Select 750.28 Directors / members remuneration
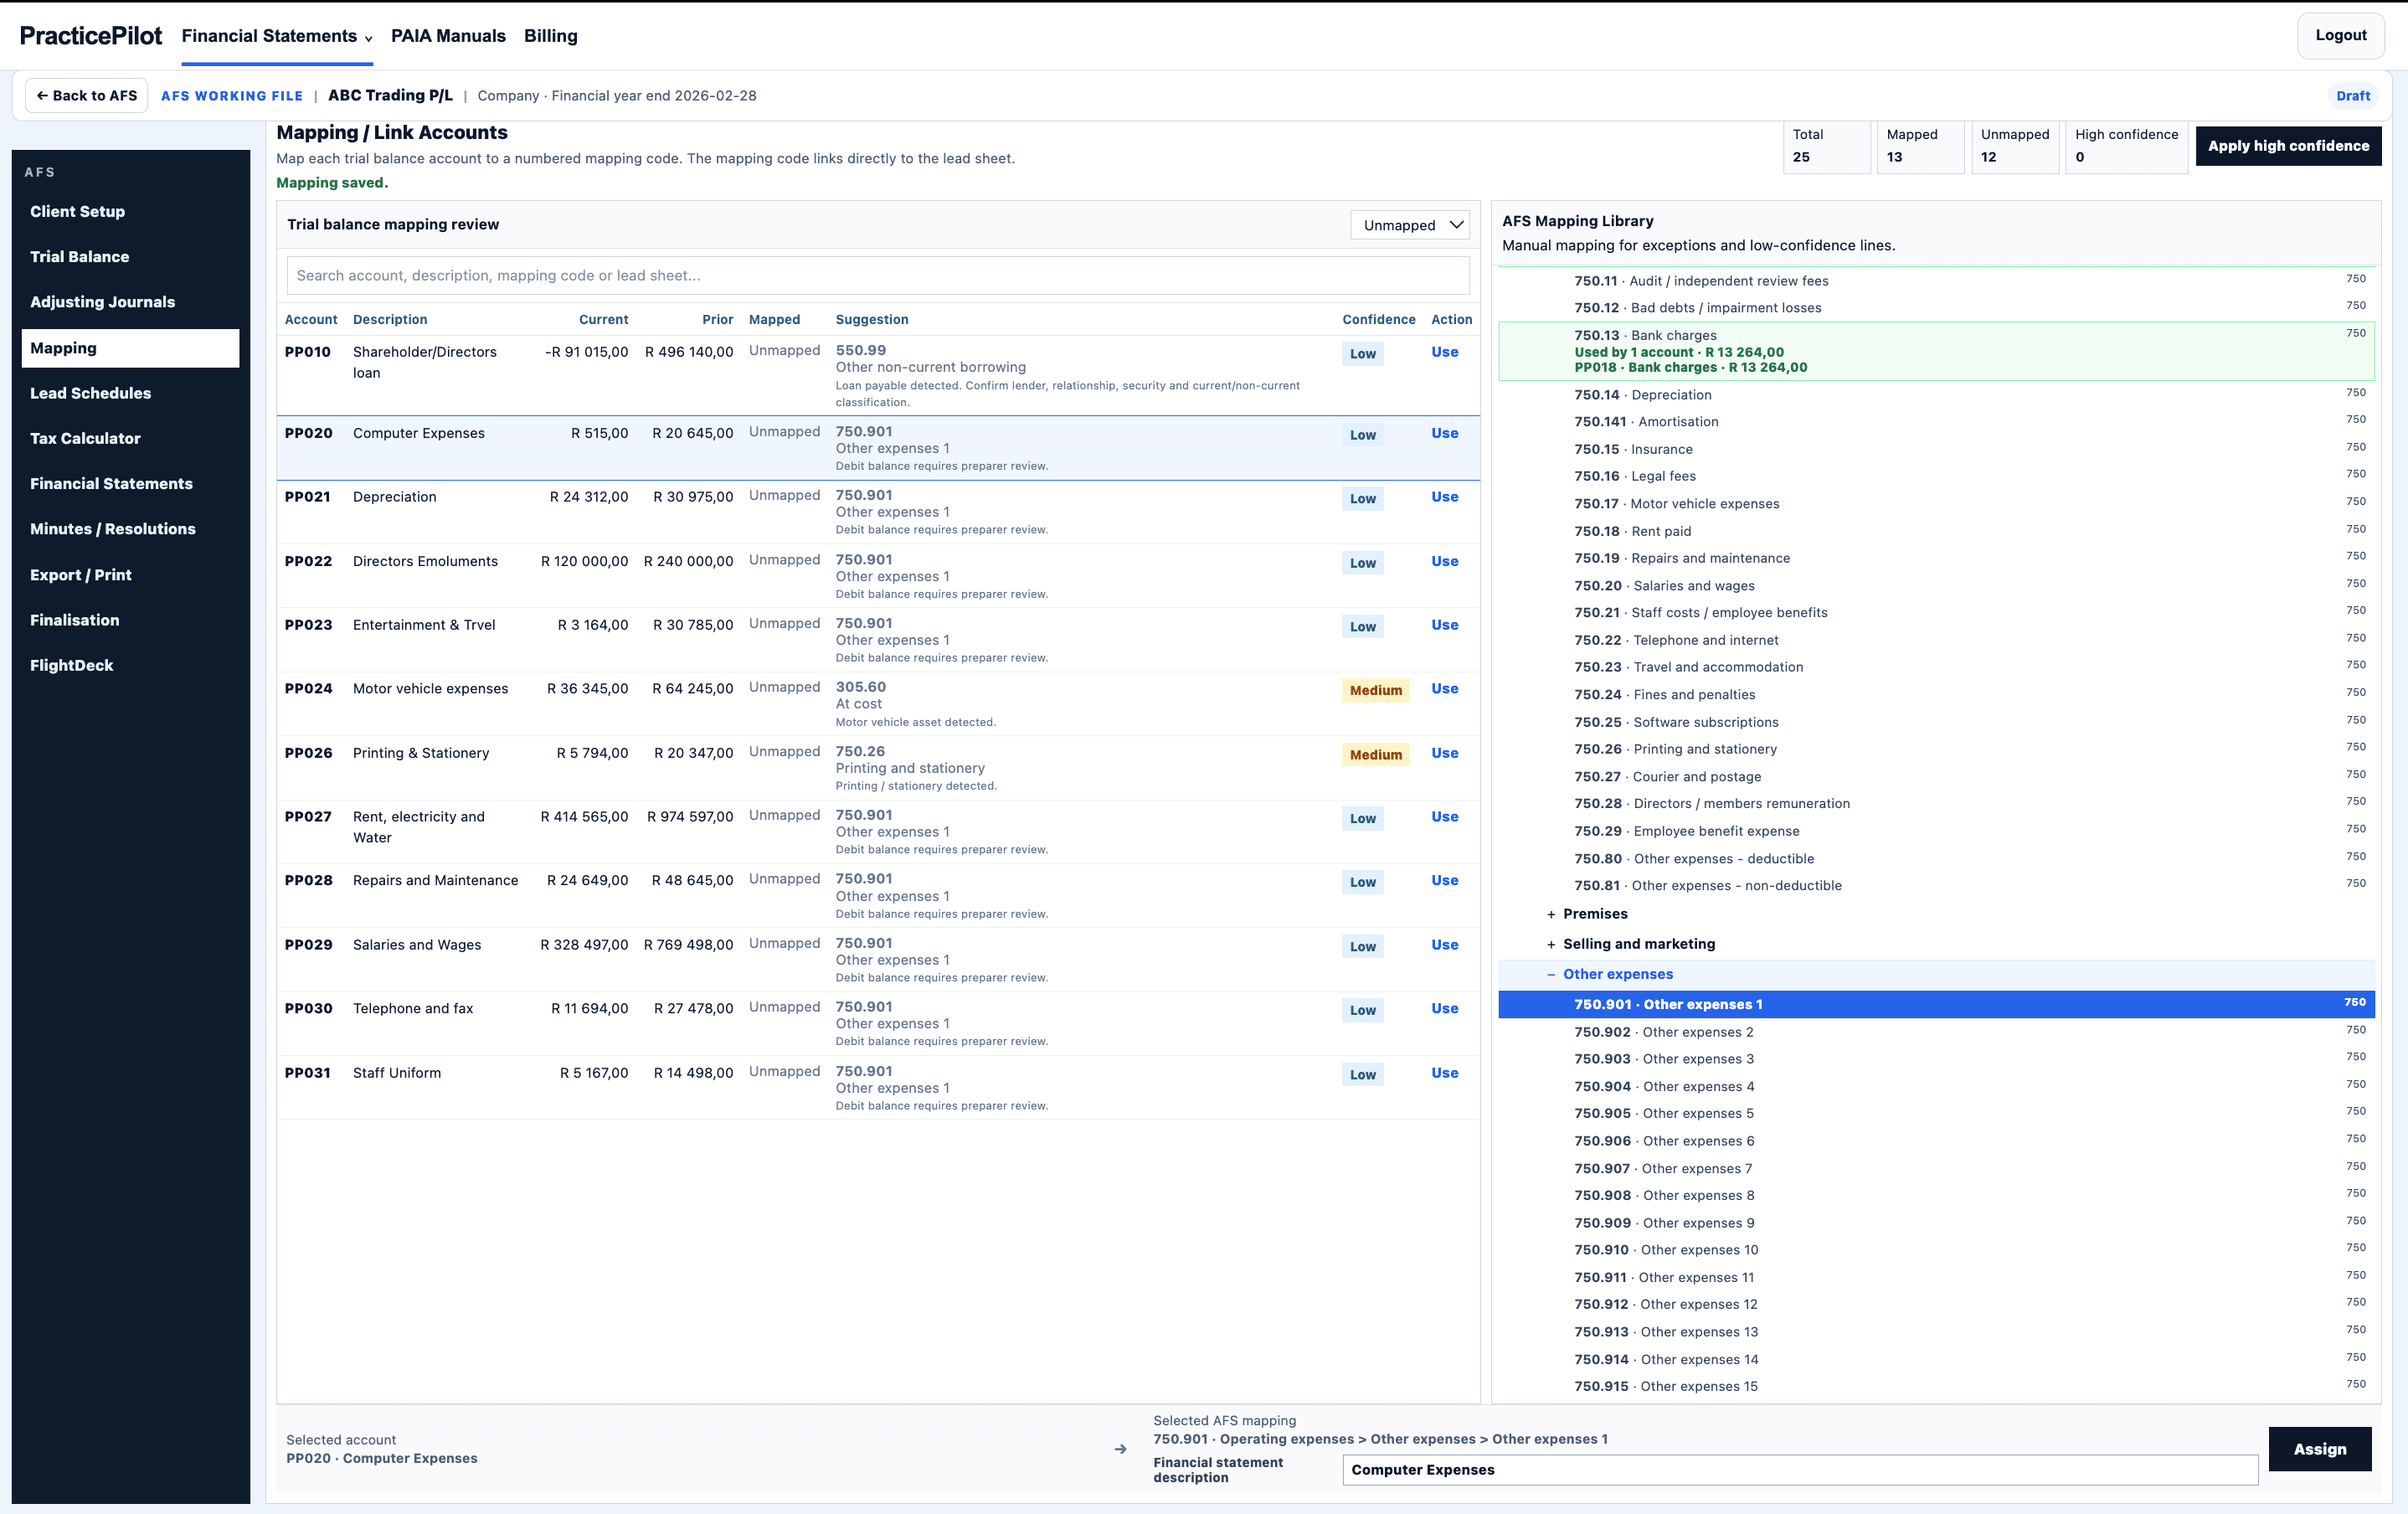 click(x=1936, y=804)
